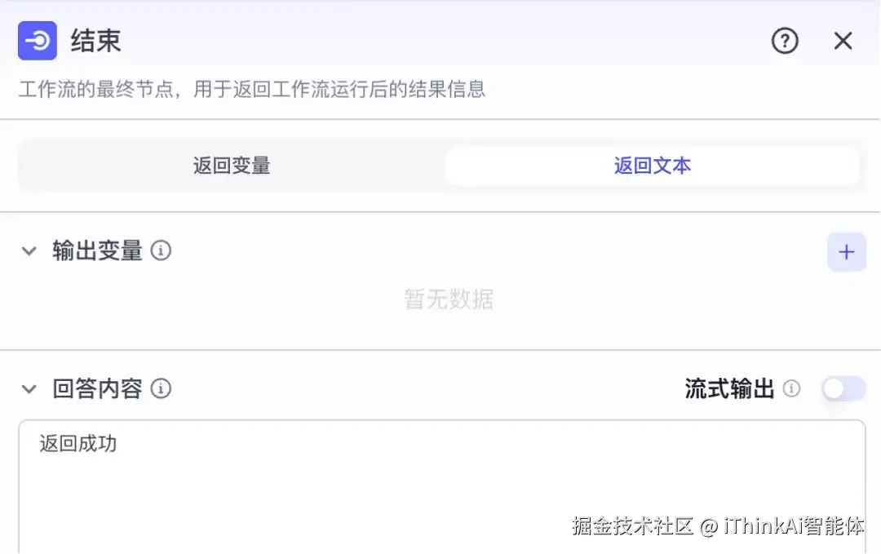This screenshot has height=554, width=881.
Task: Click info icon next to 输出变量
Action: coord(161,250)
